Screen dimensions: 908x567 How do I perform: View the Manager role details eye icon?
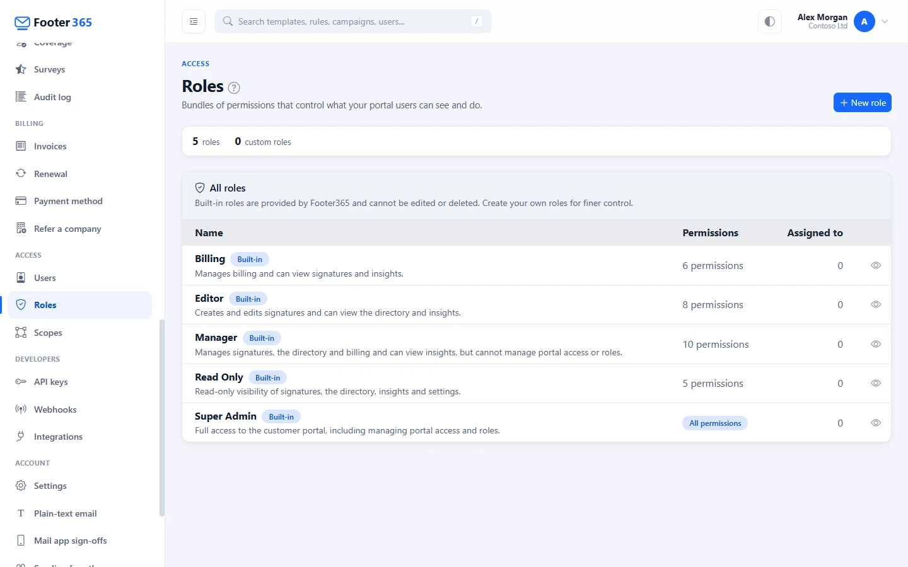876,344
